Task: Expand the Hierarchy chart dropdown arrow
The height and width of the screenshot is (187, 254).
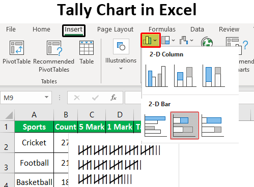Action: pos(173,40)
